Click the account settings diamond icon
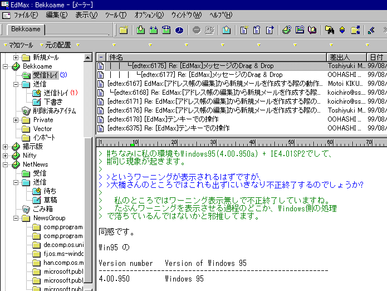This screenshot has height=291, width=387. 287,30
